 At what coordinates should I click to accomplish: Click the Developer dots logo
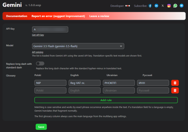pyautogui.click(x=128, y=6)
